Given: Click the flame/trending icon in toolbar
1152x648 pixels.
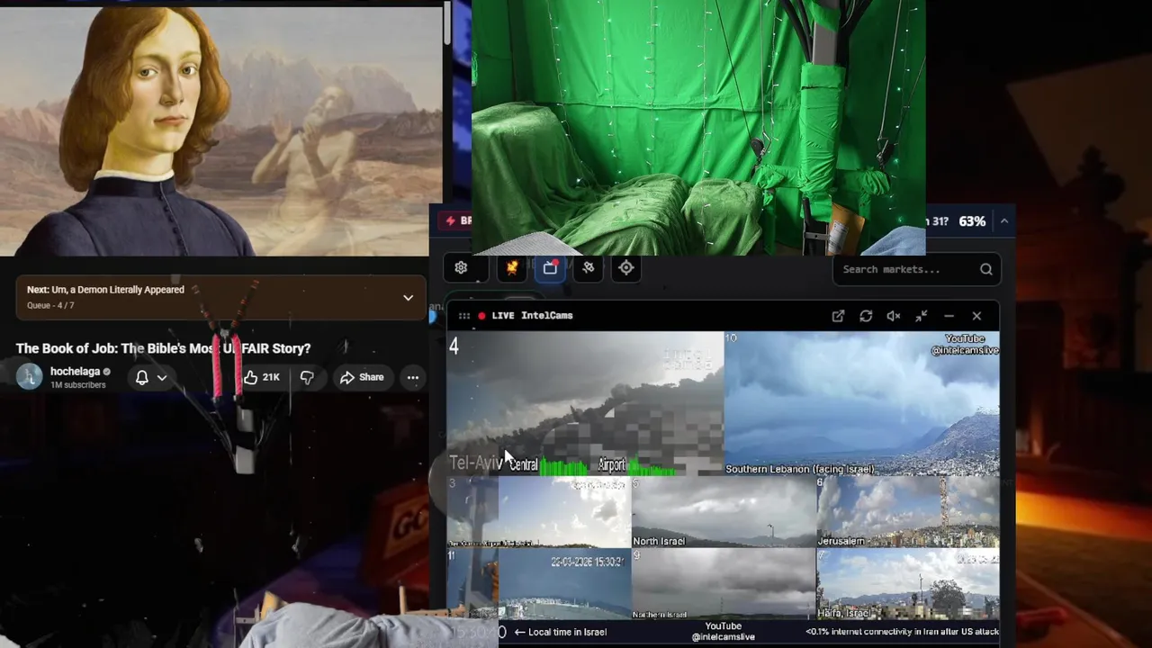Looking at the screenshot, I should 512,268.
